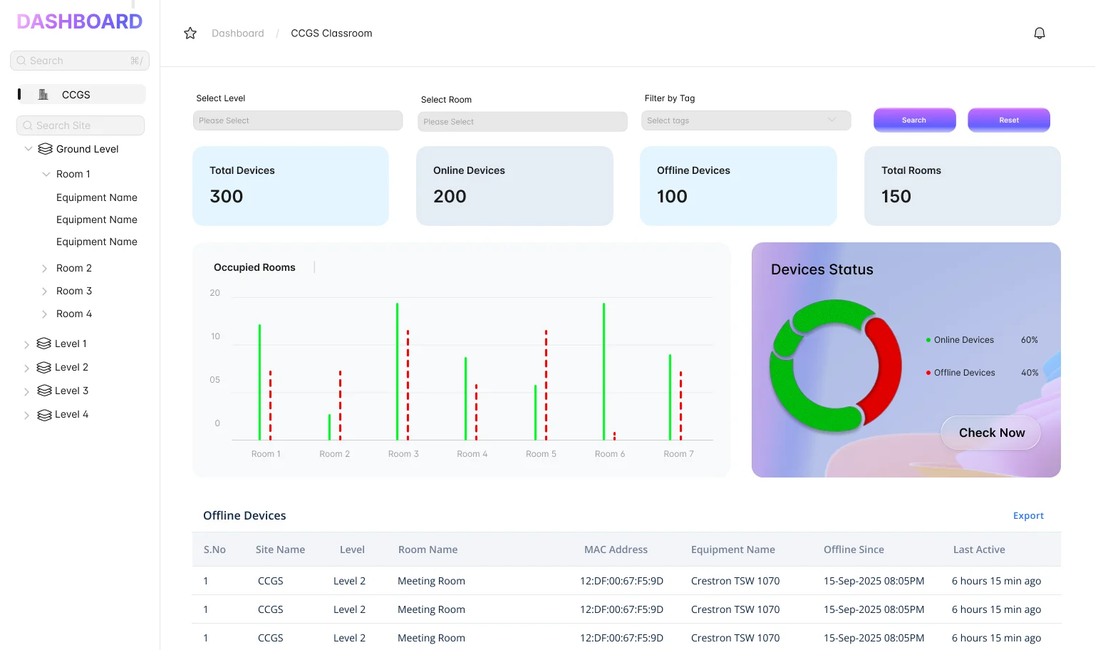Open Dashboard from the breadcrumb
The width and height of the screenshot is (1103, 650).
click(237, 33)
